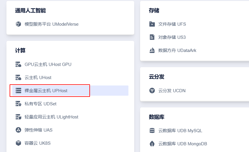
Task: Click the 裸金属云主机 UPHost icon
Action: (x=18, y=90)
